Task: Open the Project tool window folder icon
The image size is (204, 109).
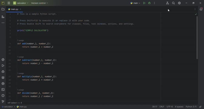Action: [x=3, y=9]
